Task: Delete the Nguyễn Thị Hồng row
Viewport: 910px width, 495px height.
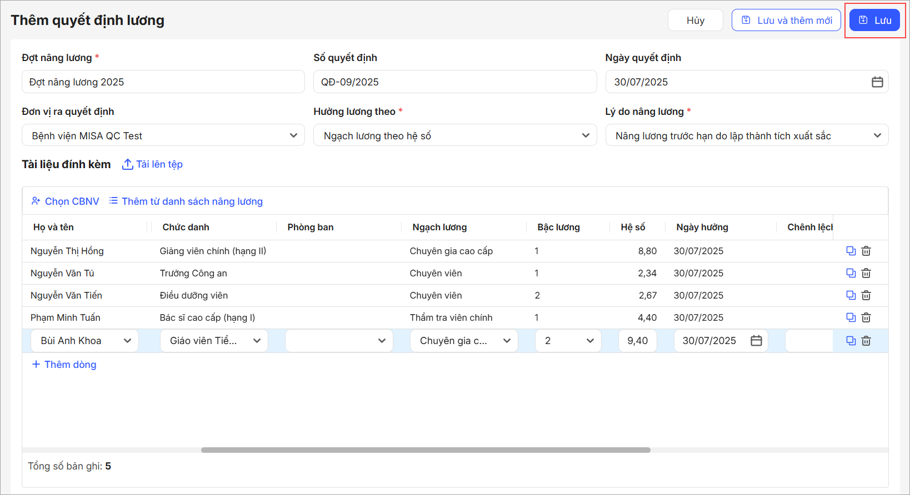Action: (x=866, y=251)
